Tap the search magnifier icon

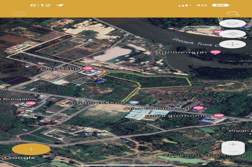click(233, 14)
